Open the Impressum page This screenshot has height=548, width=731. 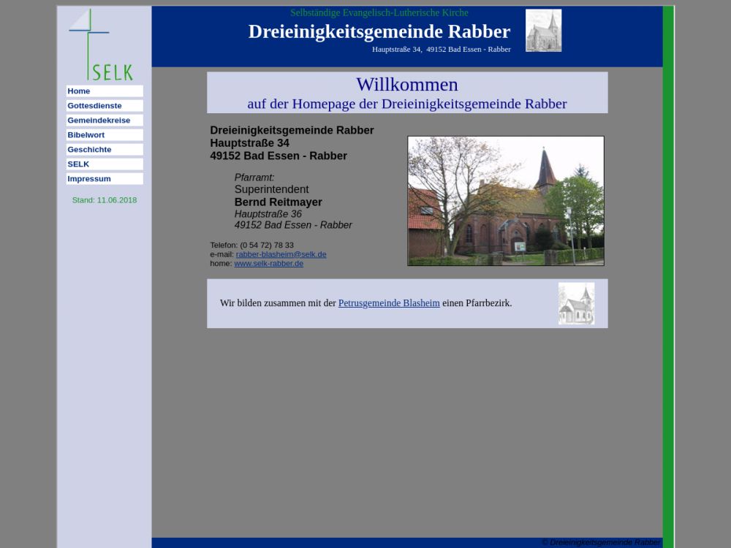105,179
